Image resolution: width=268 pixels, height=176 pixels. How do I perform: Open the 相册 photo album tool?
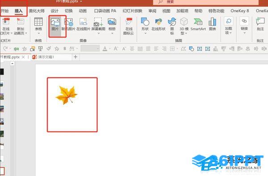(112, 25)
